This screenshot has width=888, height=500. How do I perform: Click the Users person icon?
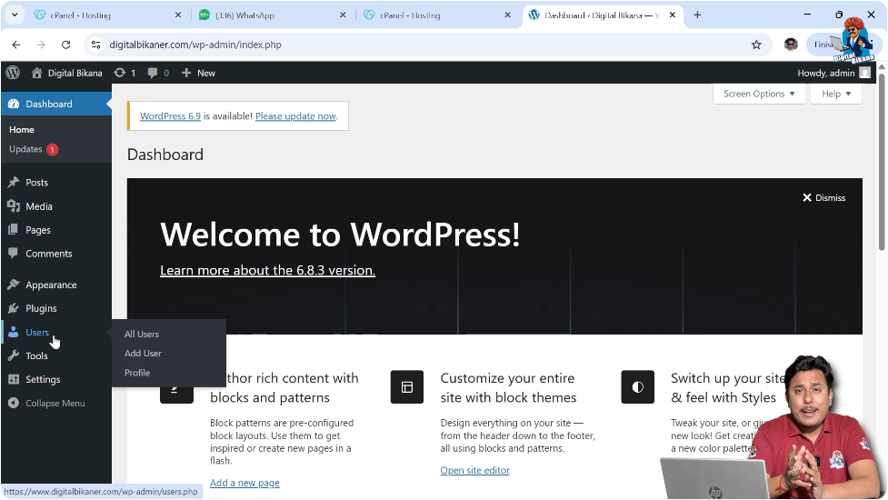pyautogui.click(x=14, y=333)
